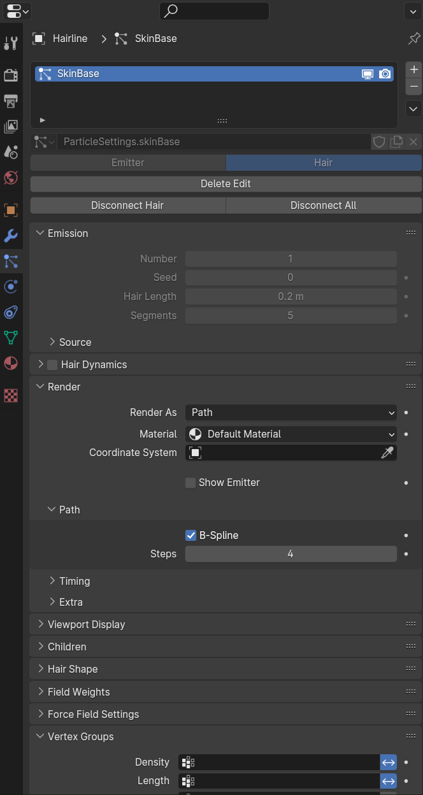The height and width of the screenshot is (795, 423).
Task: Open the Render properties tab (camera icon)
Action: pyautogui.click(x=10, y=75)
